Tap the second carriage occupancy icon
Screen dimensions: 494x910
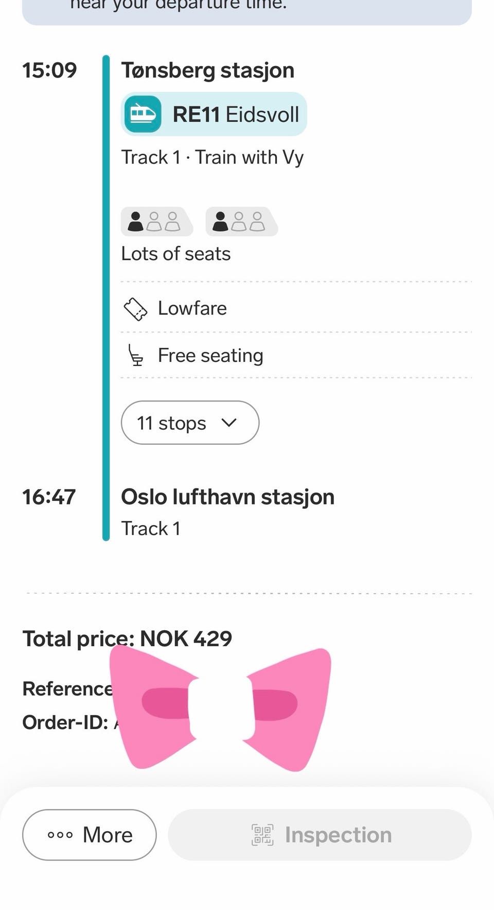coord(241,222)
